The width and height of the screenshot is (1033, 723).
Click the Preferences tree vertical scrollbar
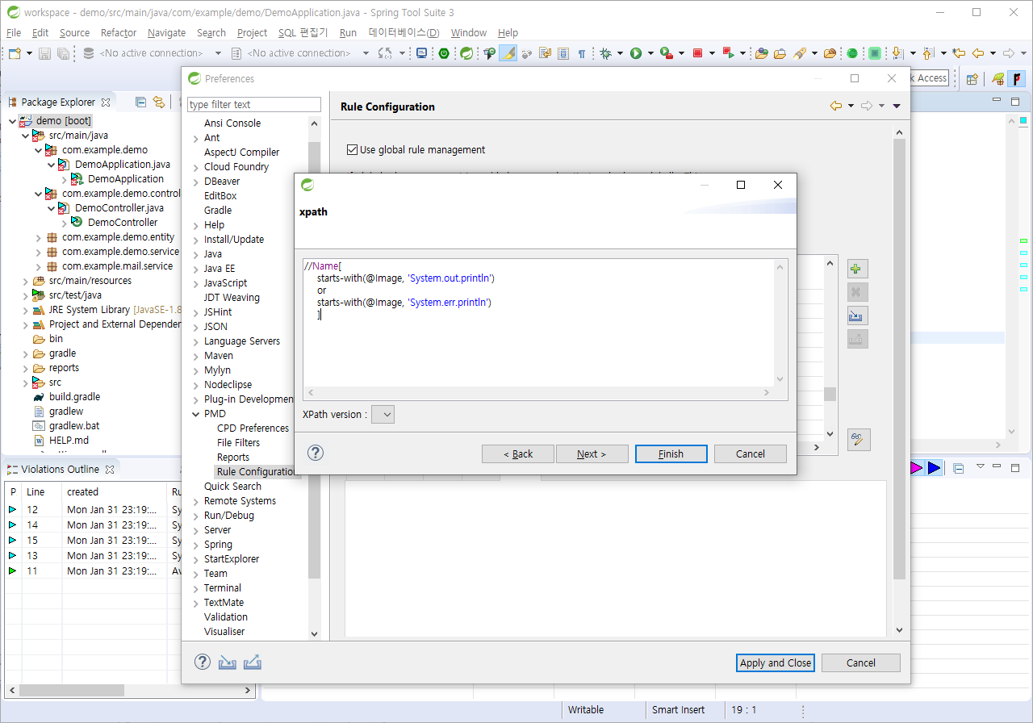[x=315, y=379]
